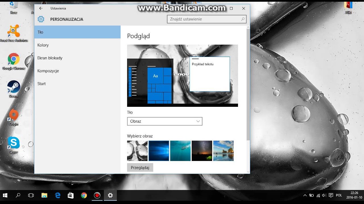Screen dimensions: 364x204
Task: Choose the night sky tent wallpaper thumbnail
Action: 202,151
